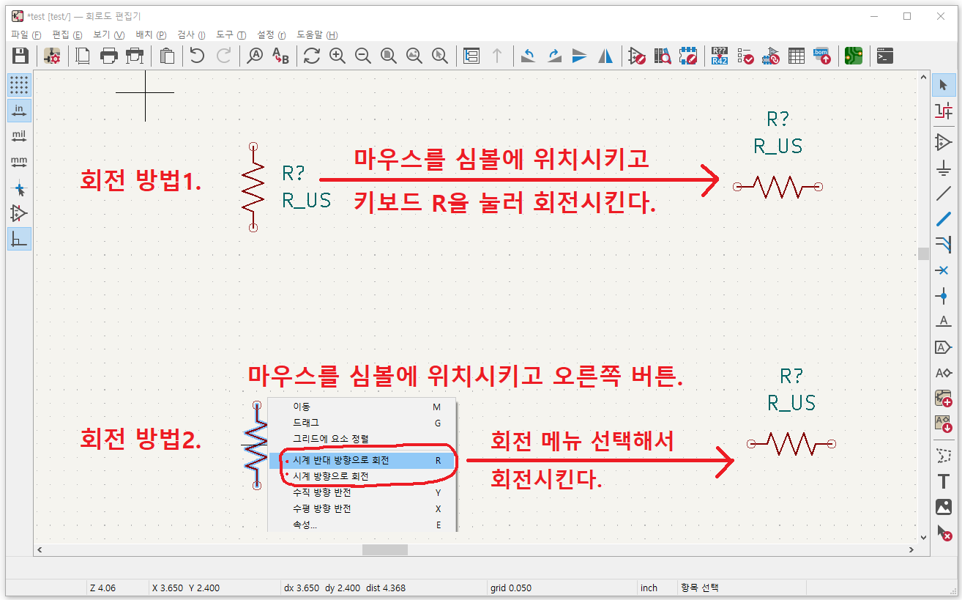Select the delete tool
This screenshot has width=962, height=600.
[944, 533]
